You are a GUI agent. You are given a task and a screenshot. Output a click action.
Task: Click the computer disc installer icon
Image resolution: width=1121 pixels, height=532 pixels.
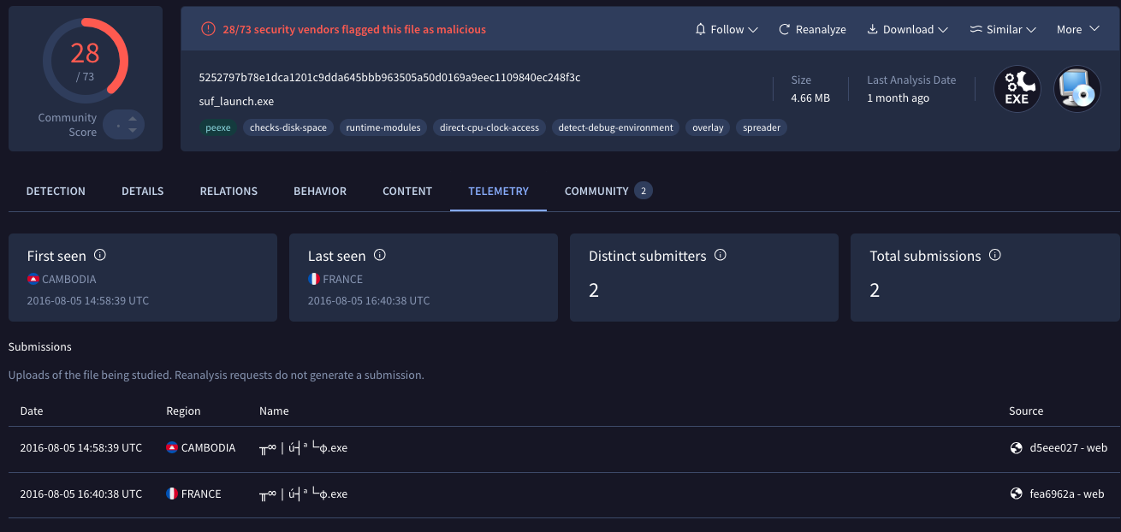(x=1077, y=89)
